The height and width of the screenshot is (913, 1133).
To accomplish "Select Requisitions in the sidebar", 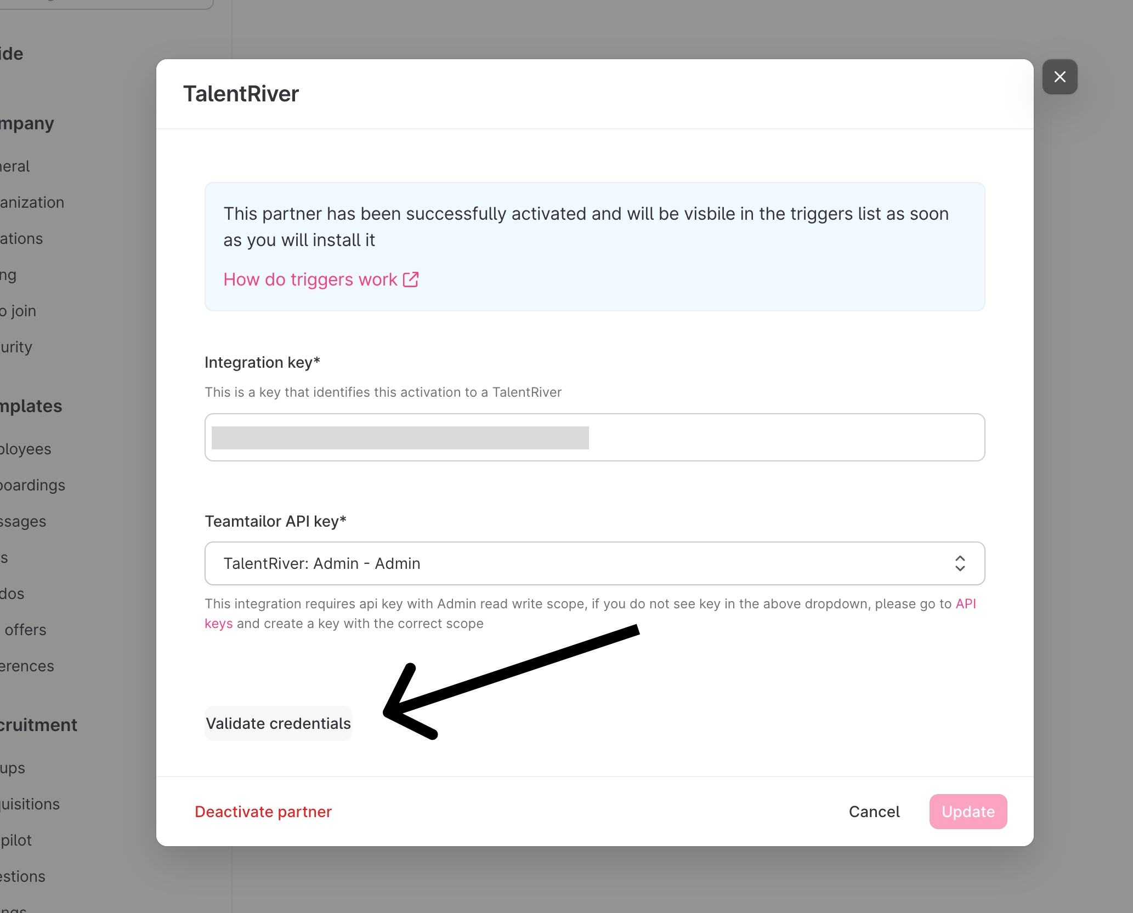I will point(30,804).
